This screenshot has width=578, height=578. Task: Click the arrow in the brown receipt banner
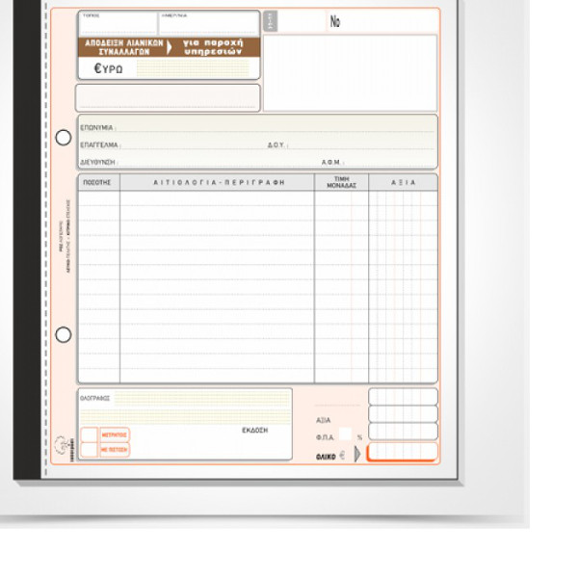point(171,47)
